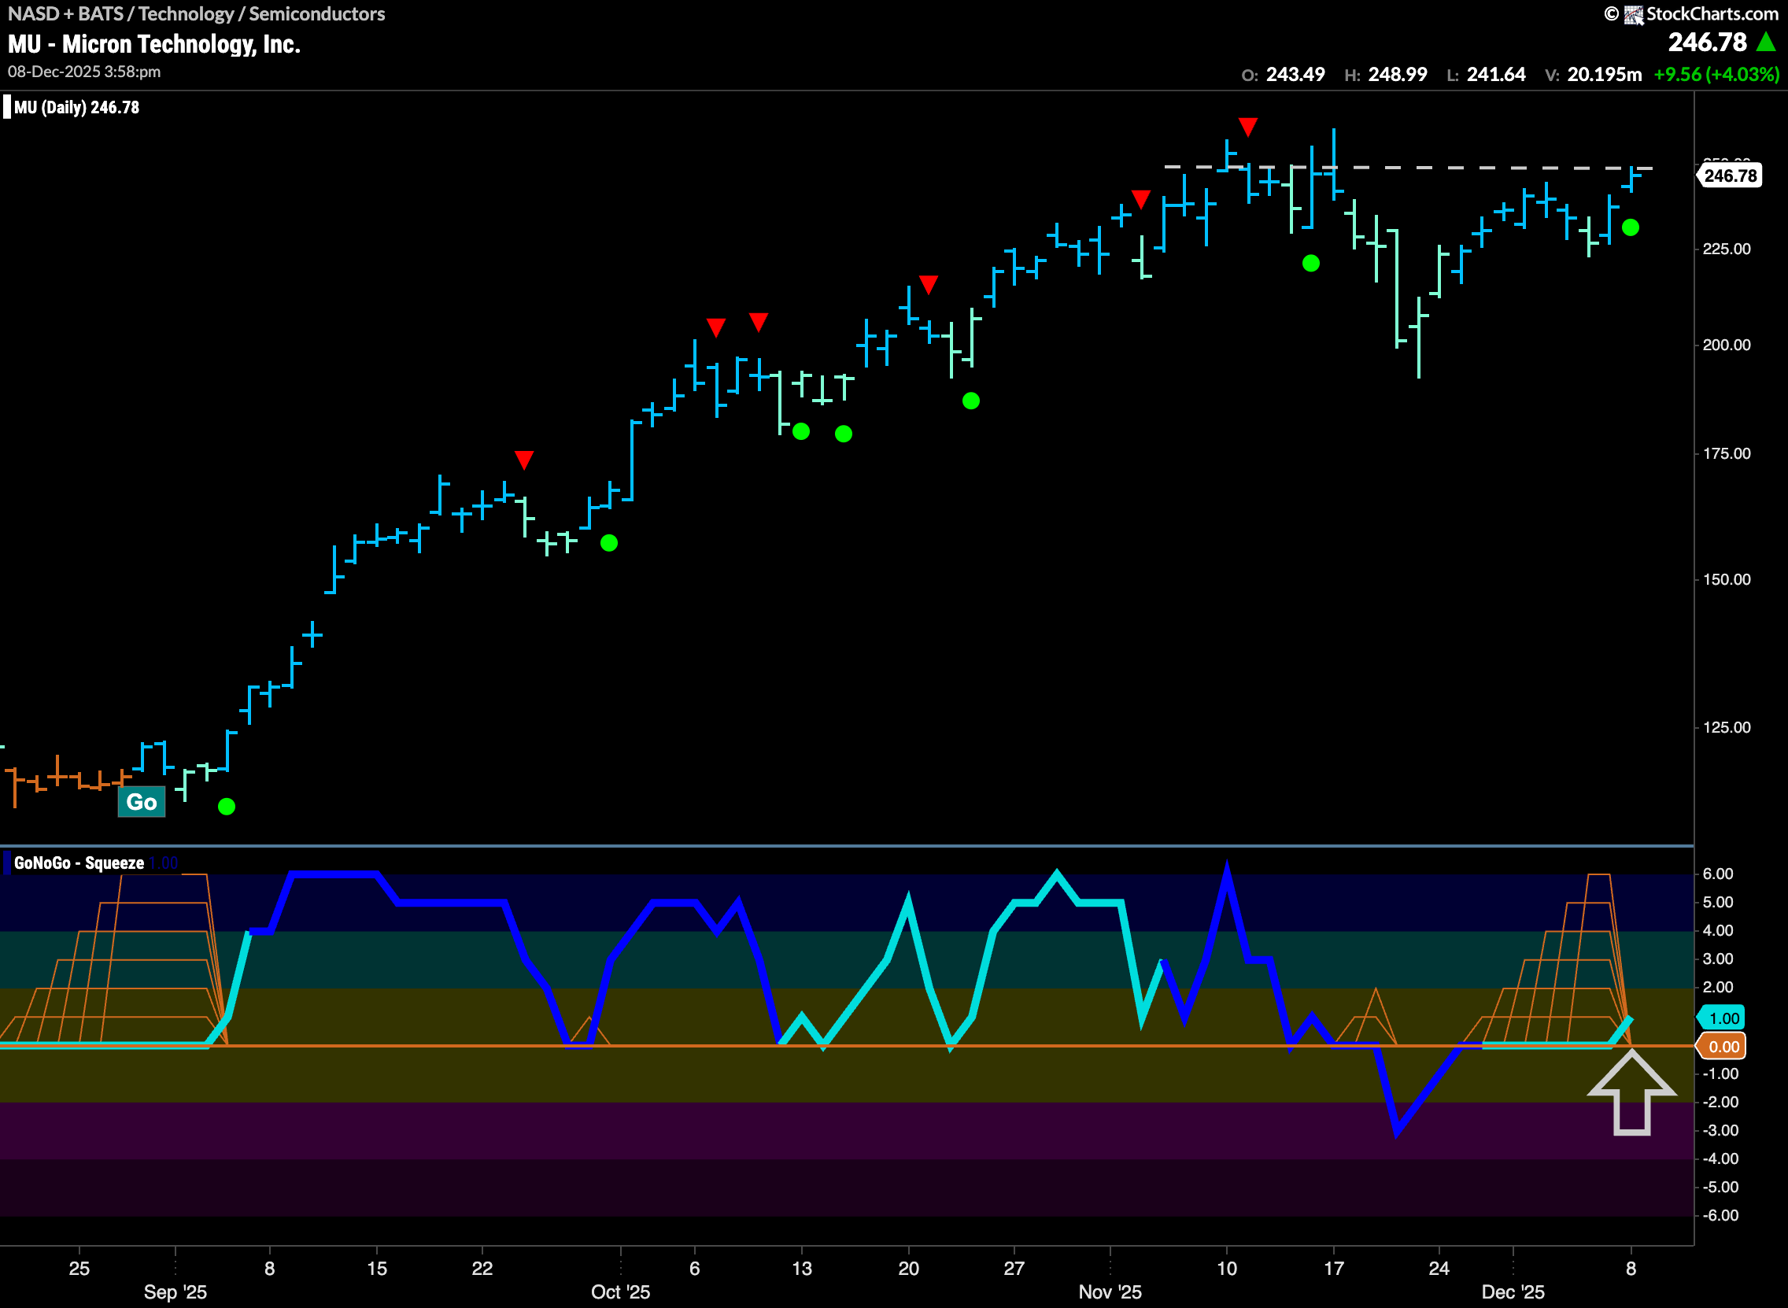Click the teal Go signal label on the chart
This screenshot has width=1788, height=1308.
pos(142,801)
